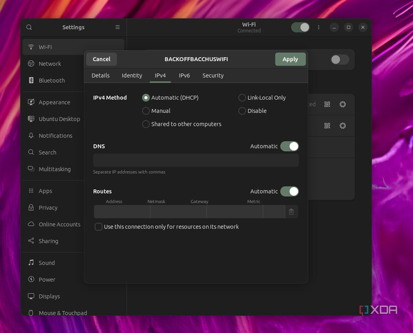Click the Sound music note icon

(x=31, y=263)
